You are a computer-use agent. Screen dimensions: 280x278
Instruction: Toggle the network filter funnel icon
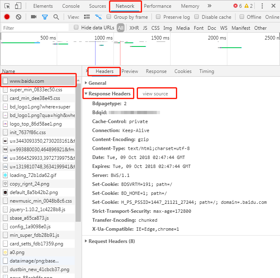tap(45, 17)
